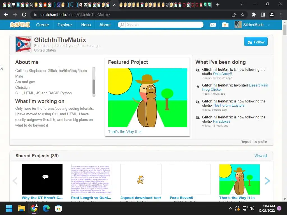This screenshot has width=287, height=215.
Task: Toggle the browser side panel
Action: coord(263,15)
